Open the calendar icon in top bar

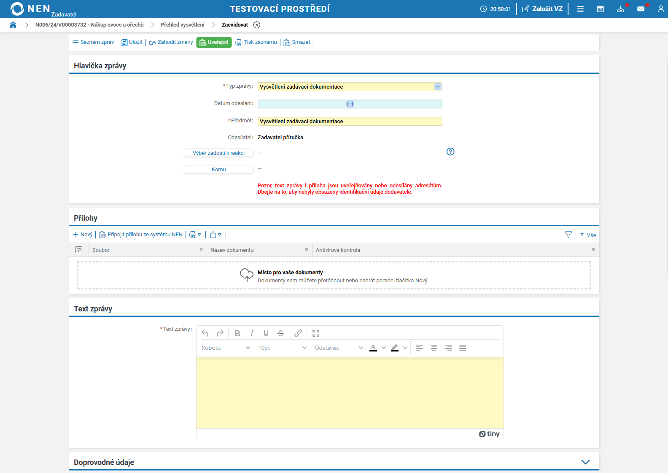[600, 9]
